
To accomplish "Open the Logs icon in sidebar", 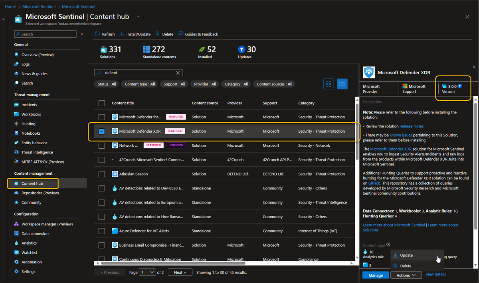I will [x=16, y=64].
